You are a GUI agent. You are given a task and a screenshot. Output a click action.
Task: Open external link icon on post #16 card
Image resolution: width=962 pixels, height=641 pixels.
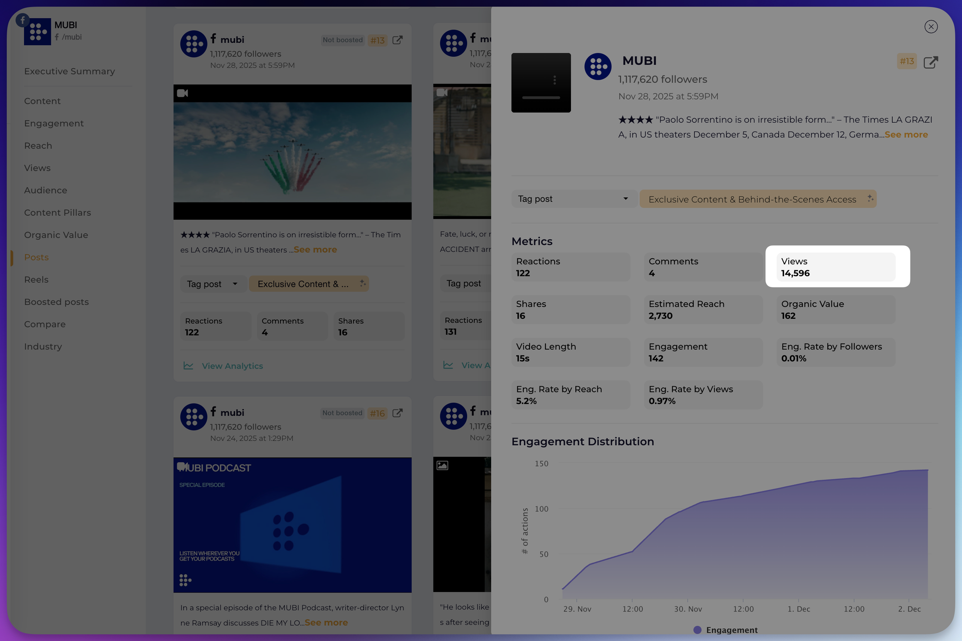point(397,413)
